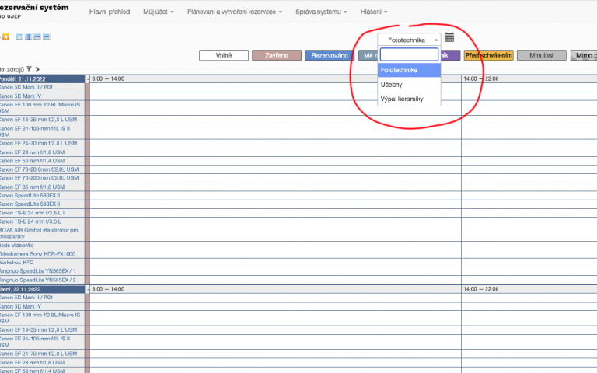Collapse the Fototechnika schedule dropdown
The height and width of the screenshot is (373, 597).
[409, 39]
